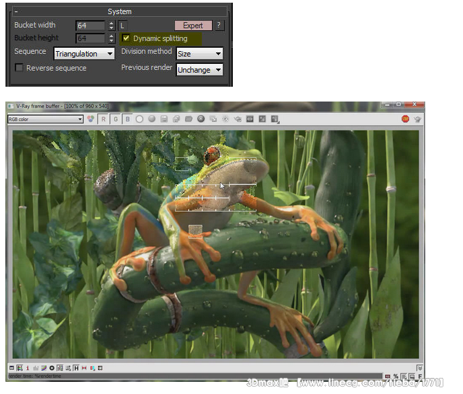463x394 pixels.
Task: Toggle the L lock bucket size button
Action: click(122, 26)
